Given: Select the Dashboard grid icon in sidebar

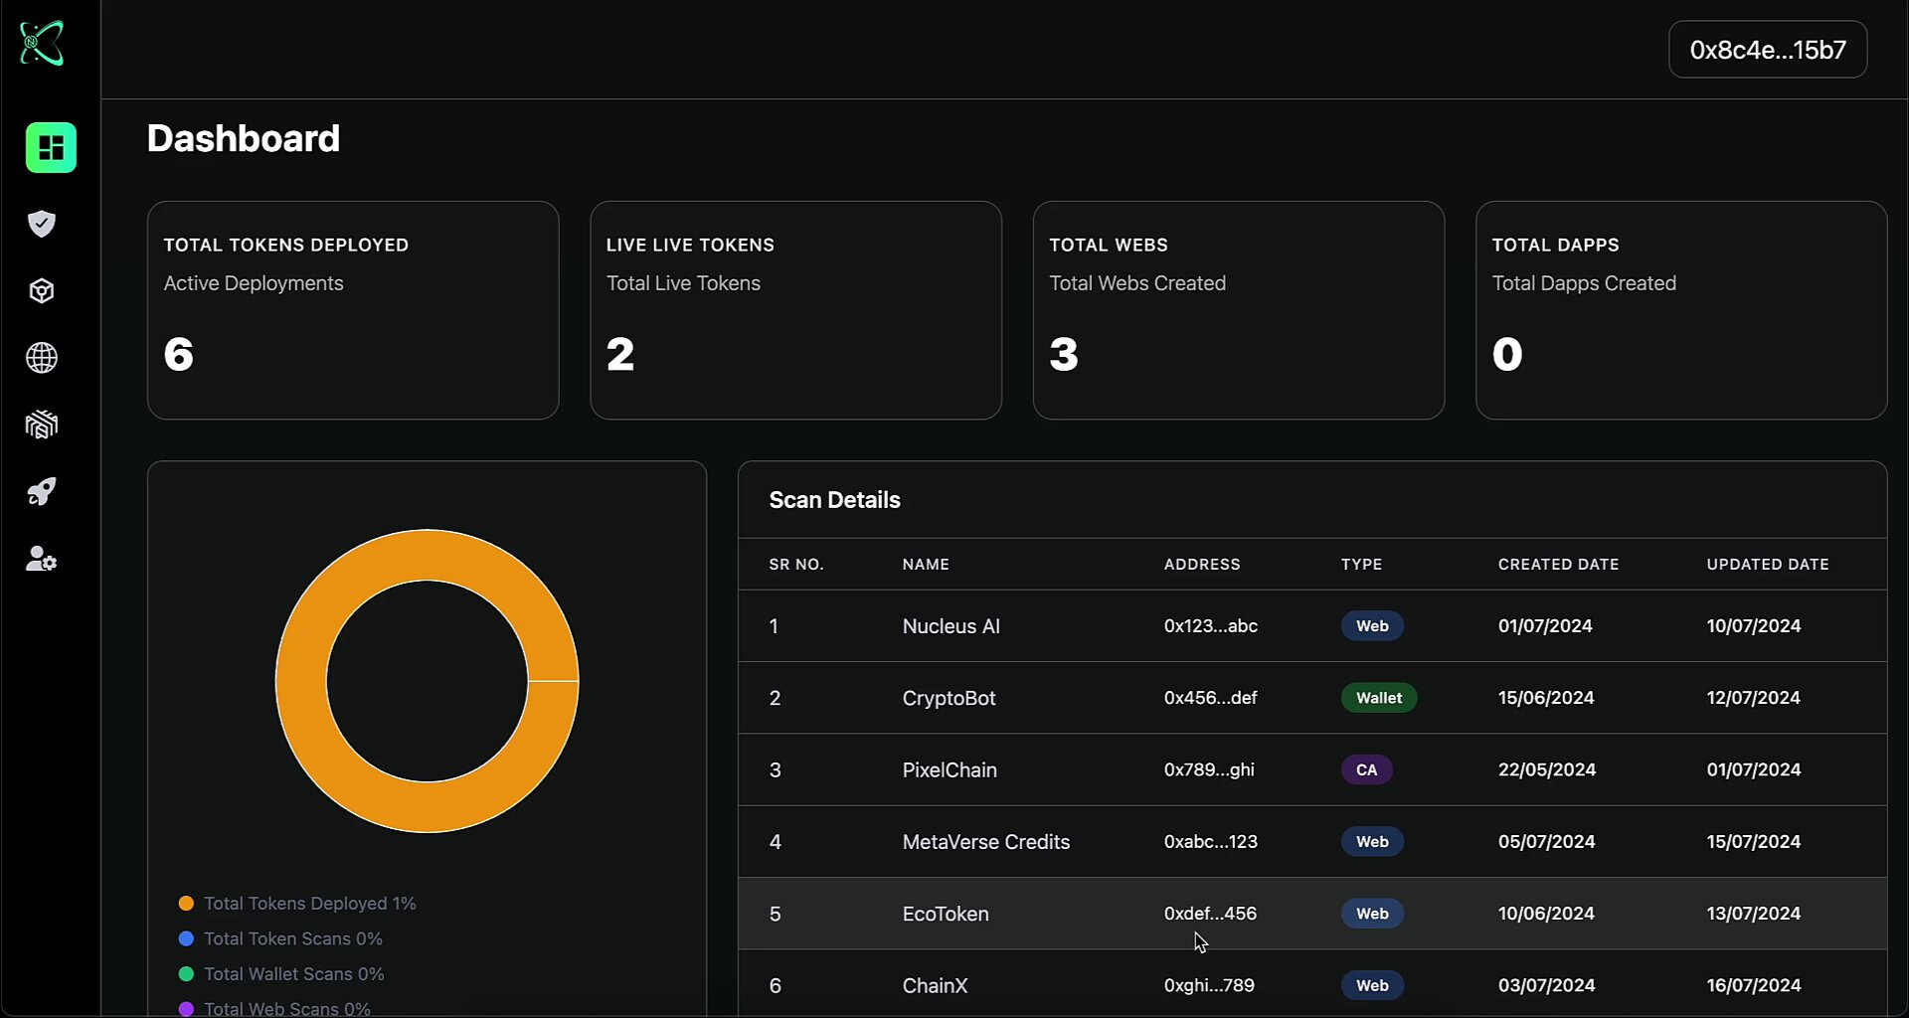Looking at the screenshot, I should tap(51, 147).
